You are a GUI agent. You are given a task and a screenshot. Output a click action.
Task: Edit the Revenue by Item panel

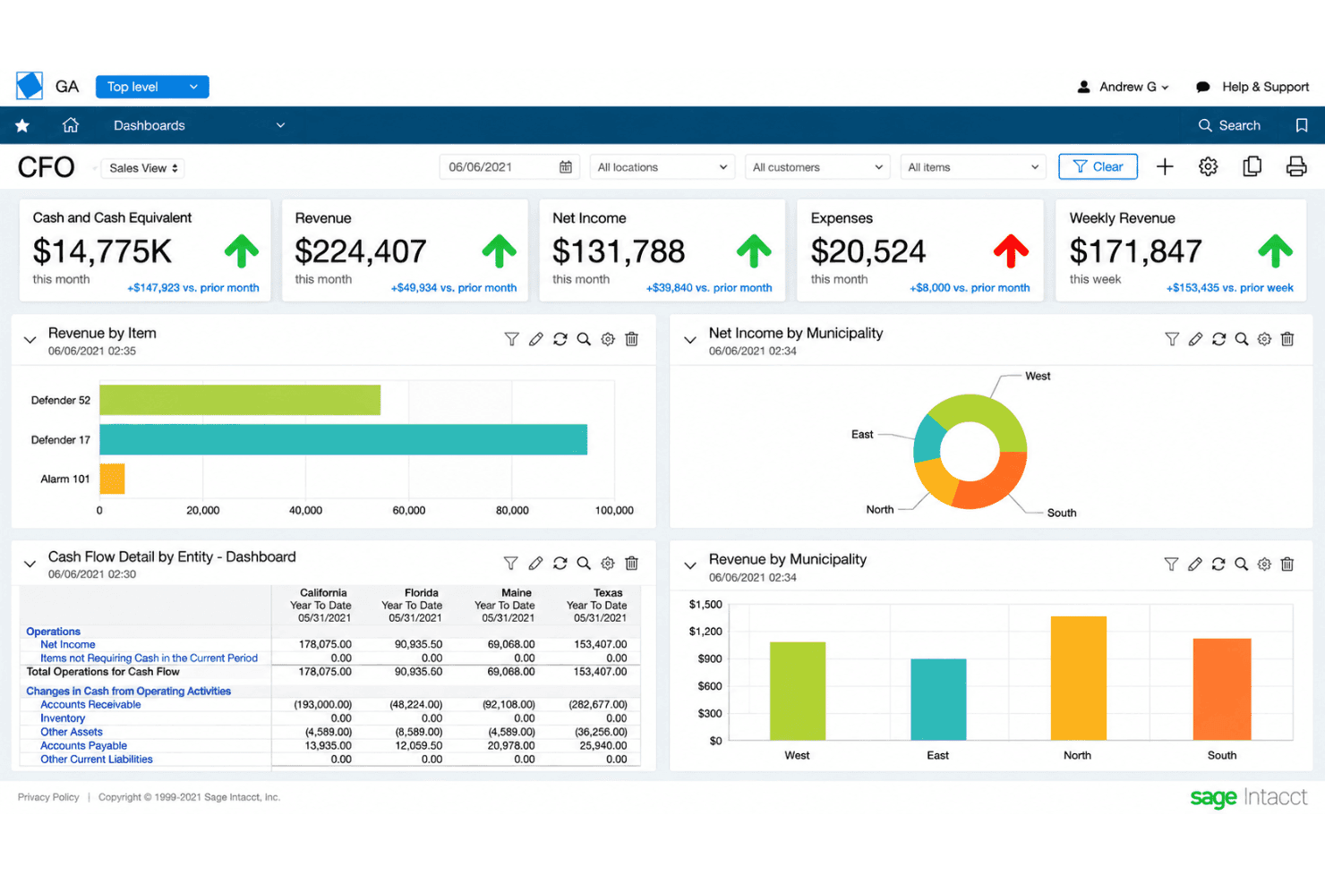tap(535, 339)
